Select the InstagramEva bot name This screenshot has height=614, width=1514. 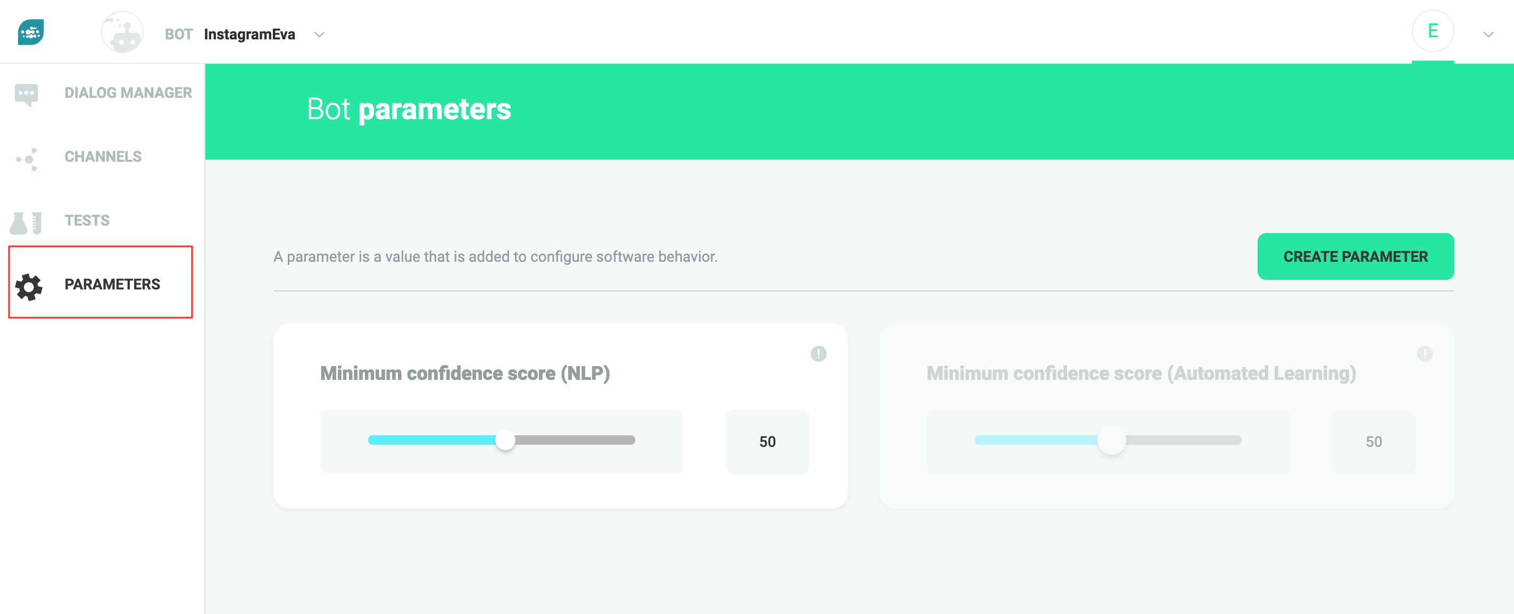coord(249,35)
